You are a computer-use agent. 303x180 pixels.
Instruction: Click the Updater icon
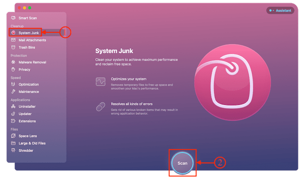[13, 114]
